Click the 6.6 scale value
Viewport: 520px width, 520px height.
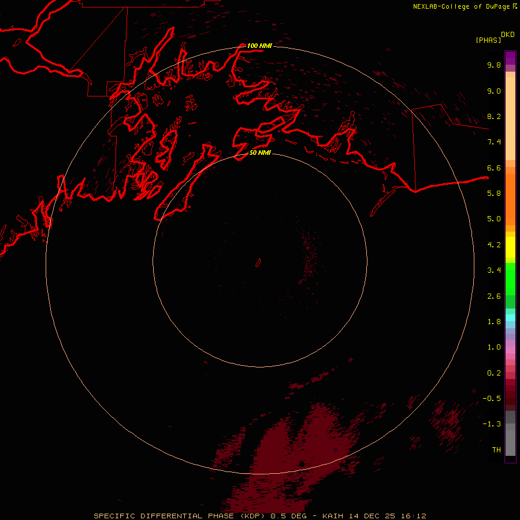pos(494,168)
